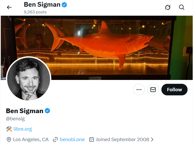Click the chain link icon
The image size is (195, 146).
click(55, 140)
